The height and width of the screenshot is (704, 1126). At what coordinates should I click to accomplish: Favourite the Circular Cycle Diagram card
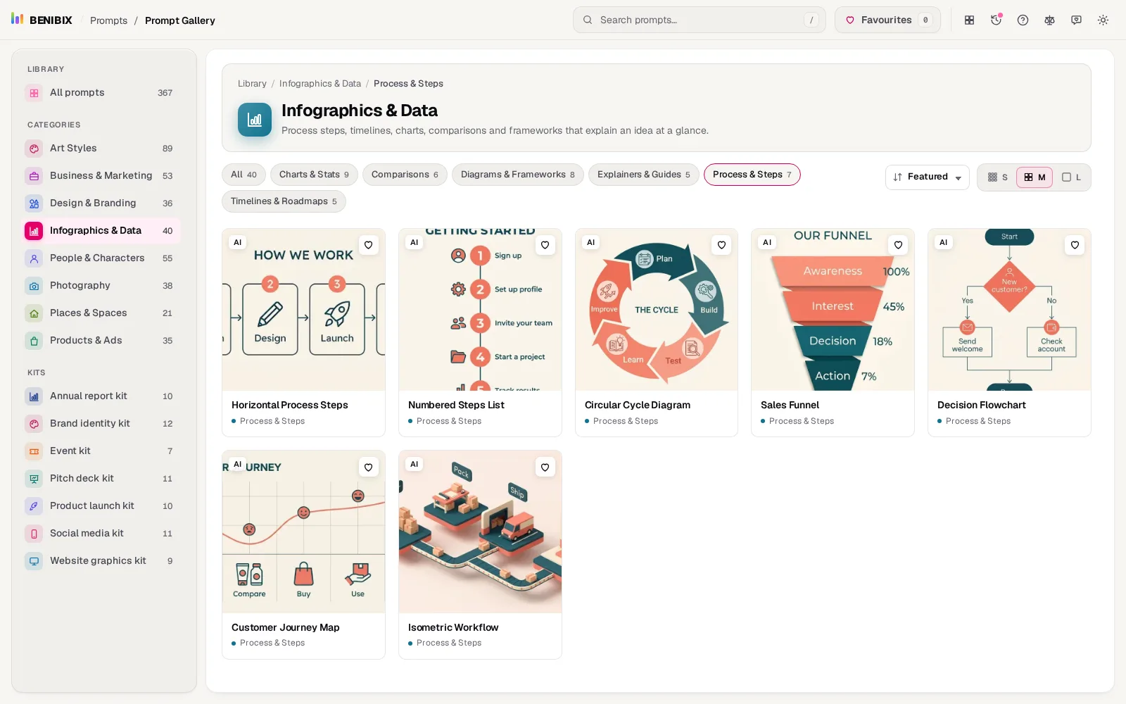pyautogui.click(x=721, y=245)
